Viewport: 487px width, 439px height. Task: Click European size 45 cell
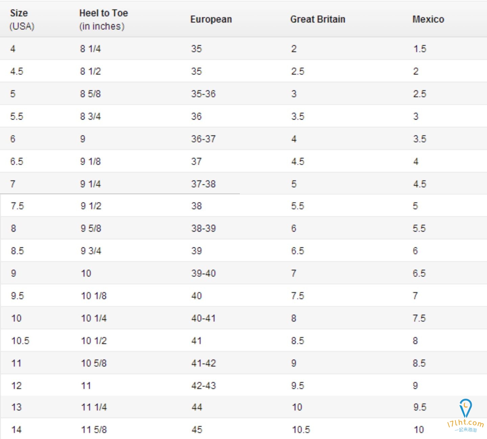[197, 430]
